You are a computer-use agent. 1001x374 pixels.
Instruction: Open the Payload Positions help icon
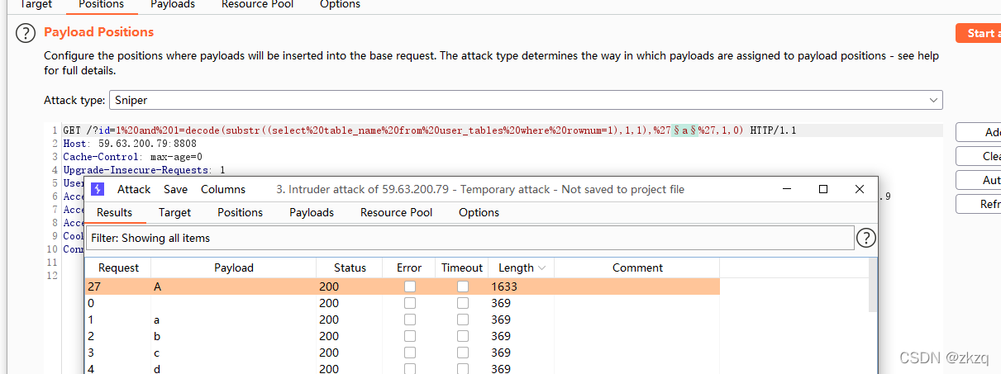point(26,33)
